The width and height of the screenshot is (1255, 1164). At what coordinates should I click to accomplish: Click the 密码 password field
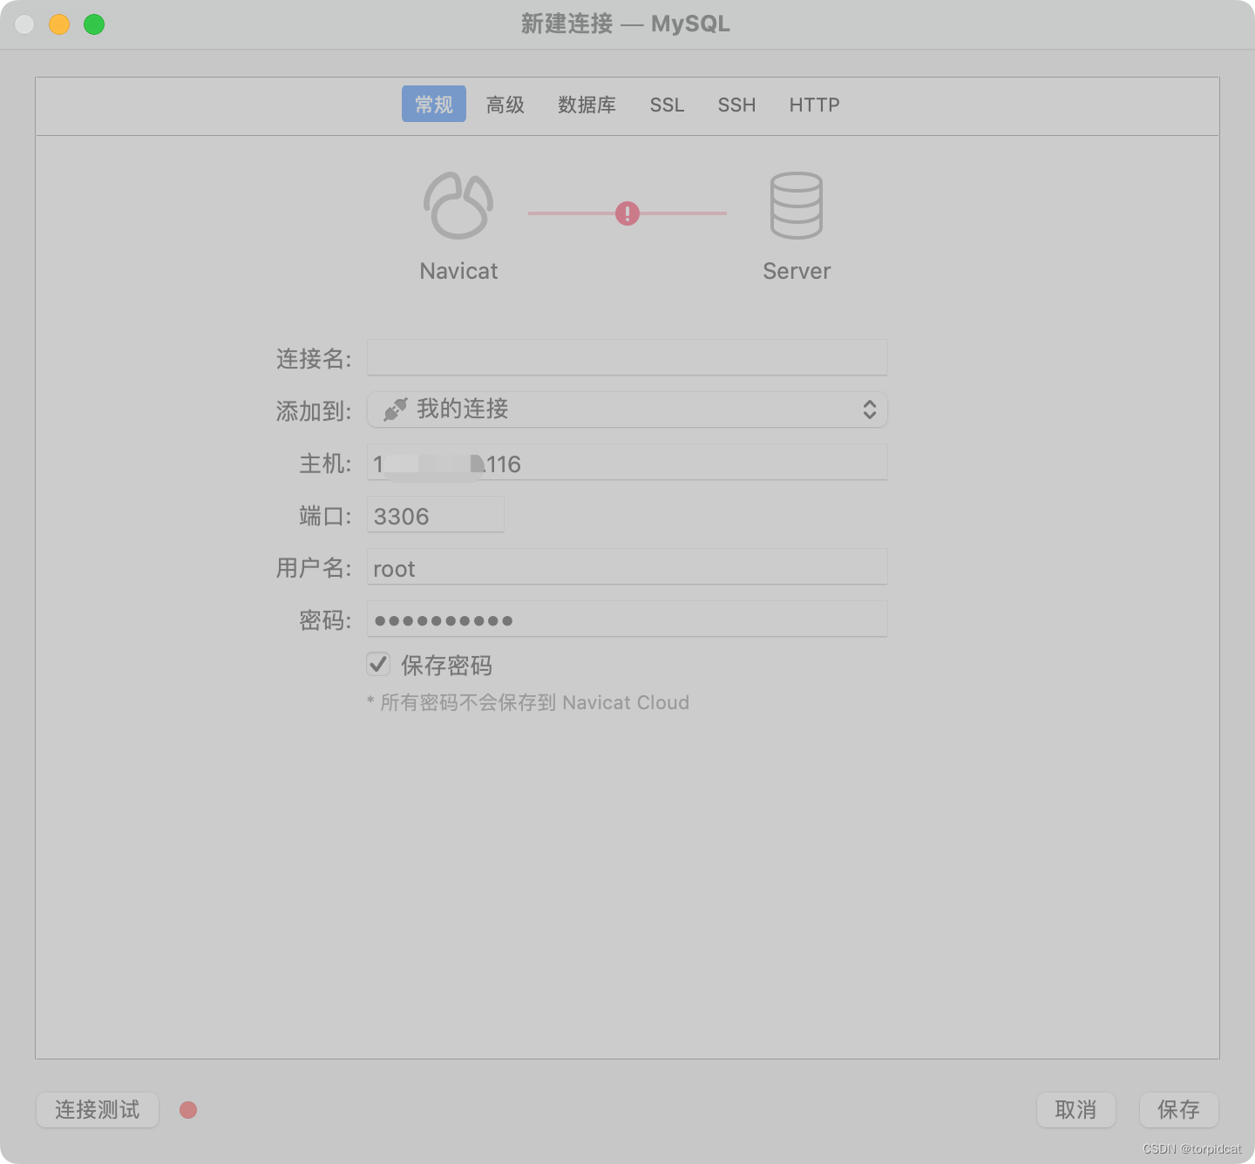point(627,619)
